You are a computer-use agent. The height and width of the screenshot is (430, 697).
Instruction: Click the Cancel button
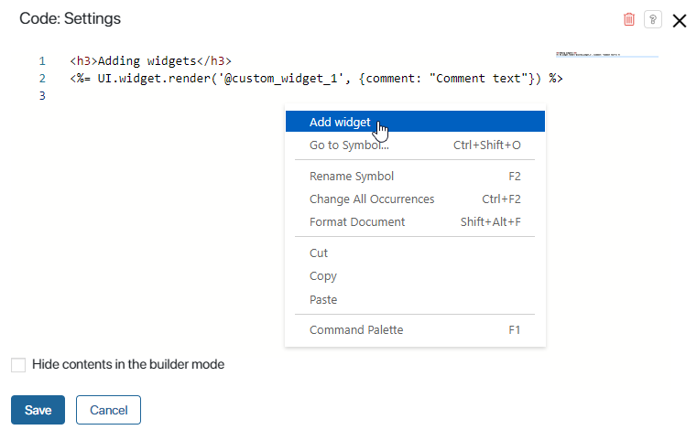(108, 410)
